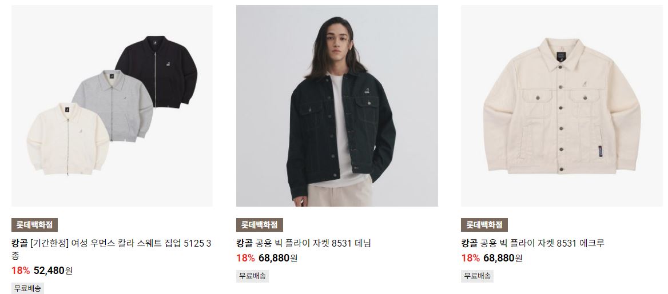Click 롯데백화점 badge under ecru jacket
Viewport: 668px width, 294px height.
pyautogui.click(x=484, y=225)
